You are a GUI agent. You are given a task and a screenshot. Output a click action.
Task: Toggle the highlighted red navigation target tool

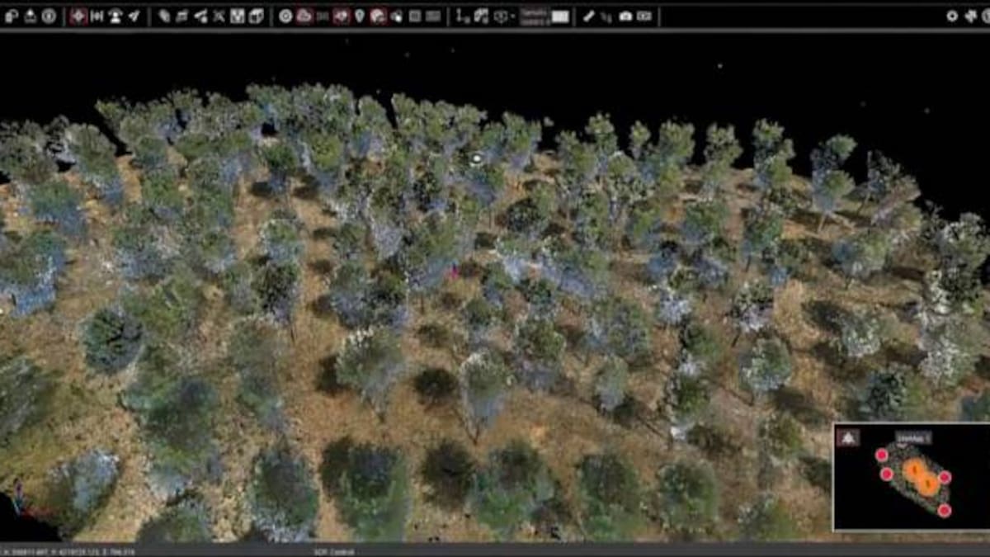tap(79, 16)
